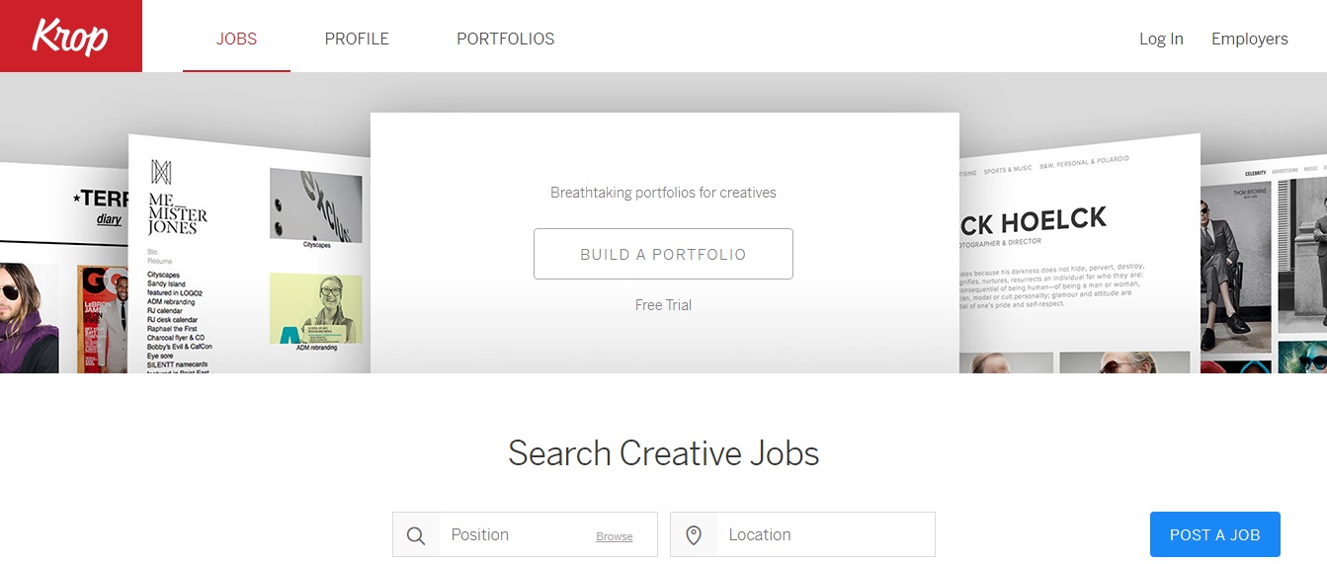Switch to the PORTFOLIOS tab
The height and width of the screenshot is (564, 1327).
point(505,40)
